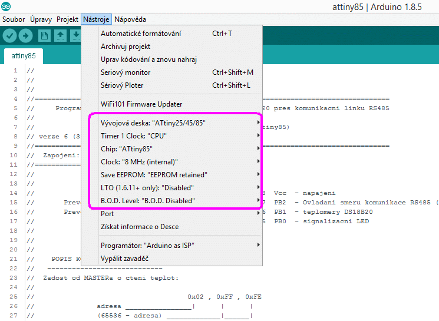Expand the B.O.D. Level submenu
439x321 pixels.
click(x=171, y=201)
